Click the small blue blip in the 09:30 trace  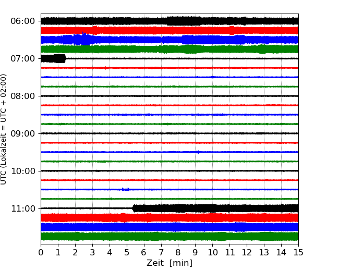198,152
